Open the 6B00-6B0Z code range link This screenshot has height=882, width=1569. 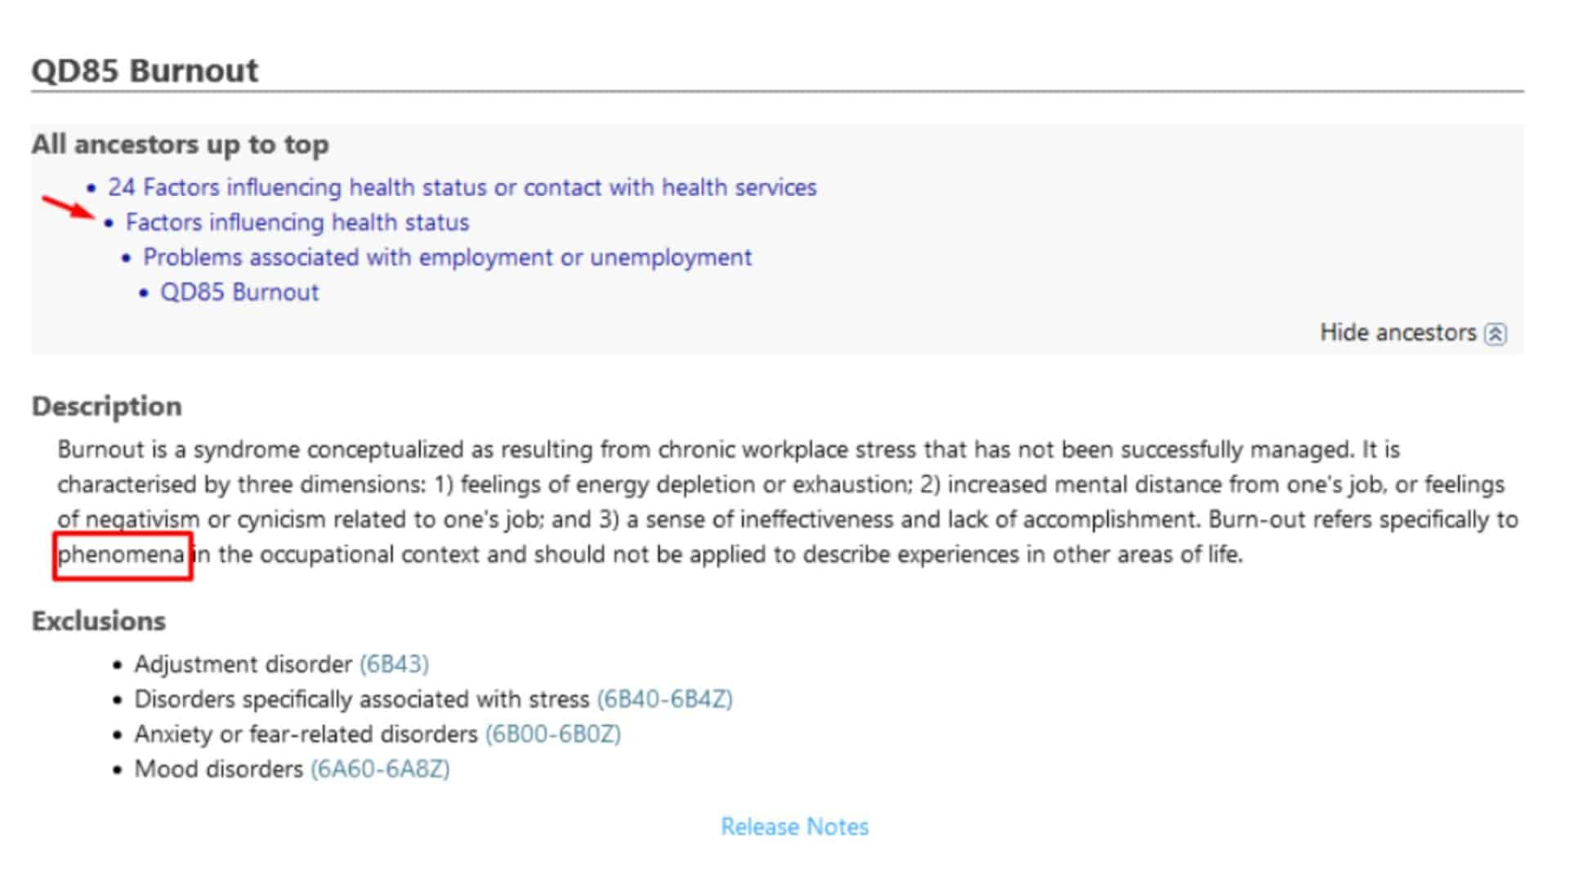(x=553, y=734)
